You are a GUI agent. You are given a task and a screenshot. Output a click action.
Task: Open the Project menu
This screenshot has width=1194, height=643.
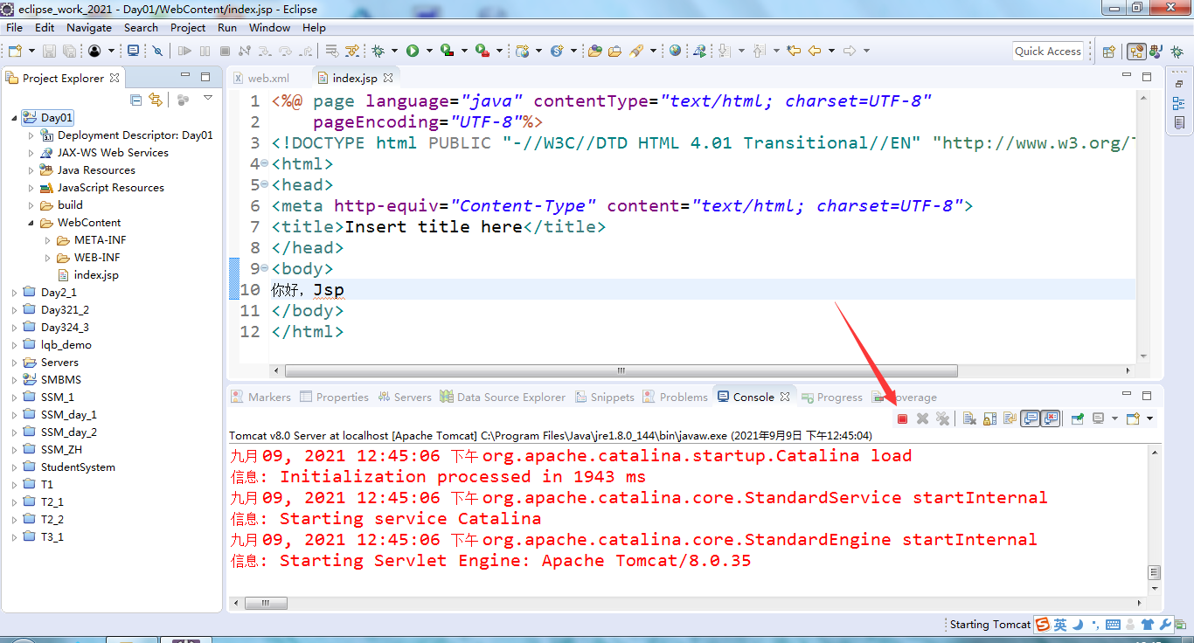pos(188,27)
